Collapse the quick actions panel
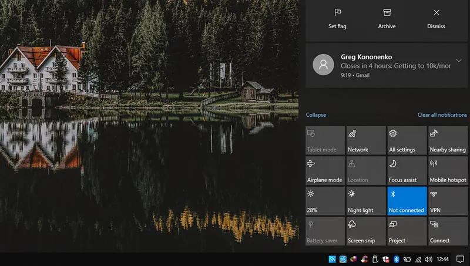 (316, 115)
